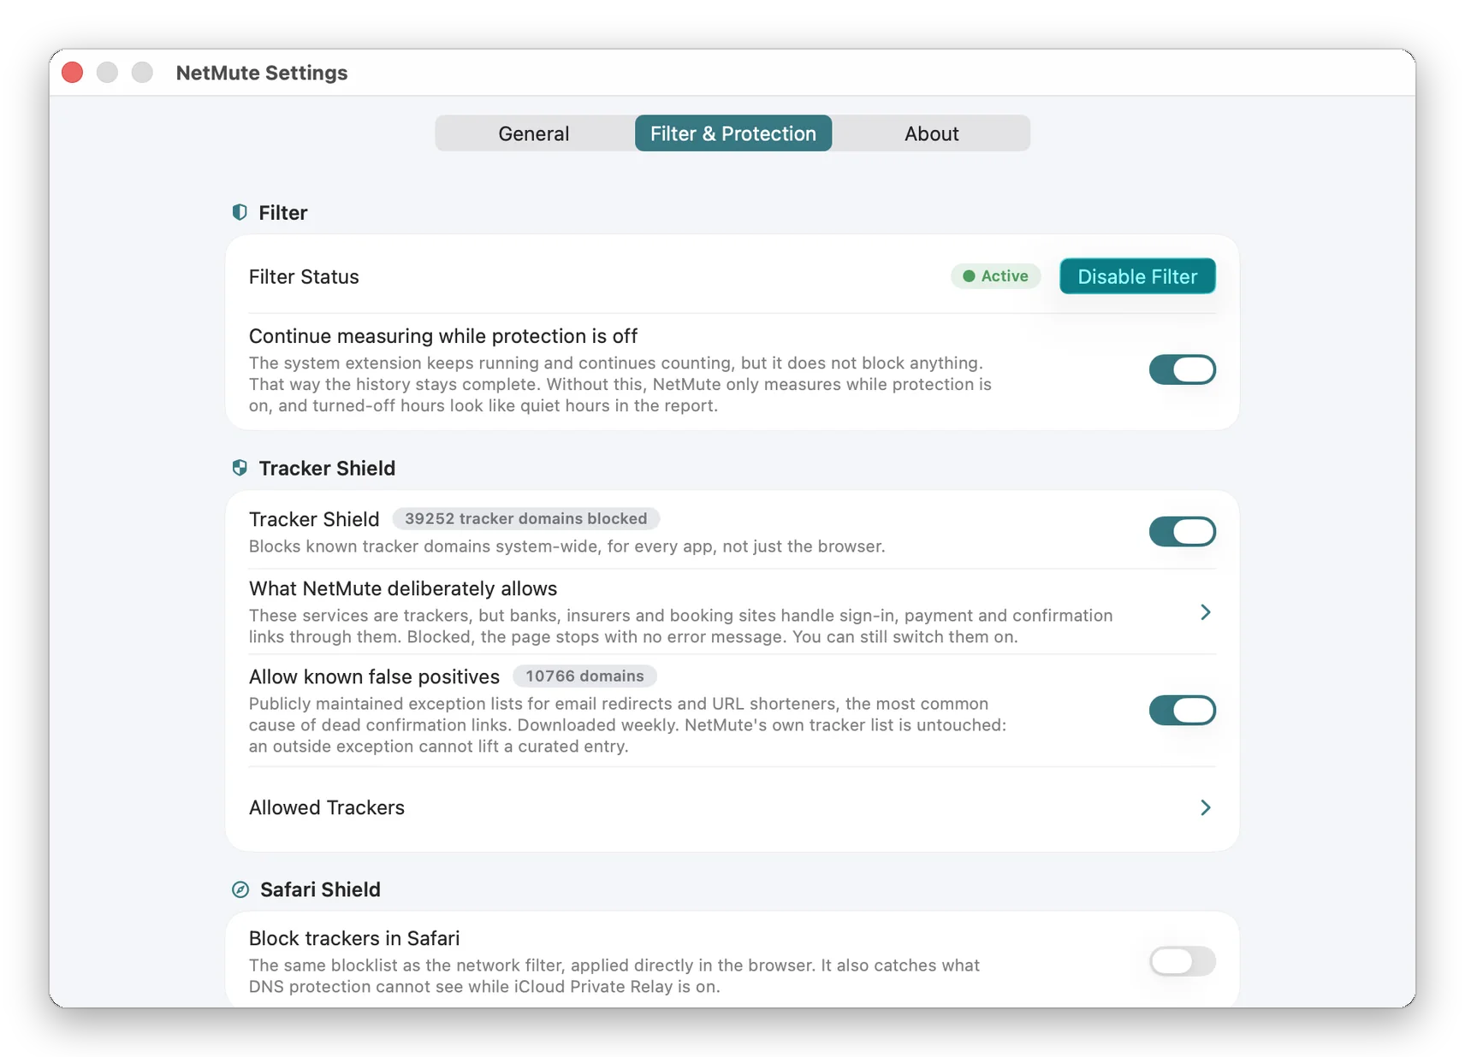
Task: Switch to the General tab
Action: tap(534, 133)
